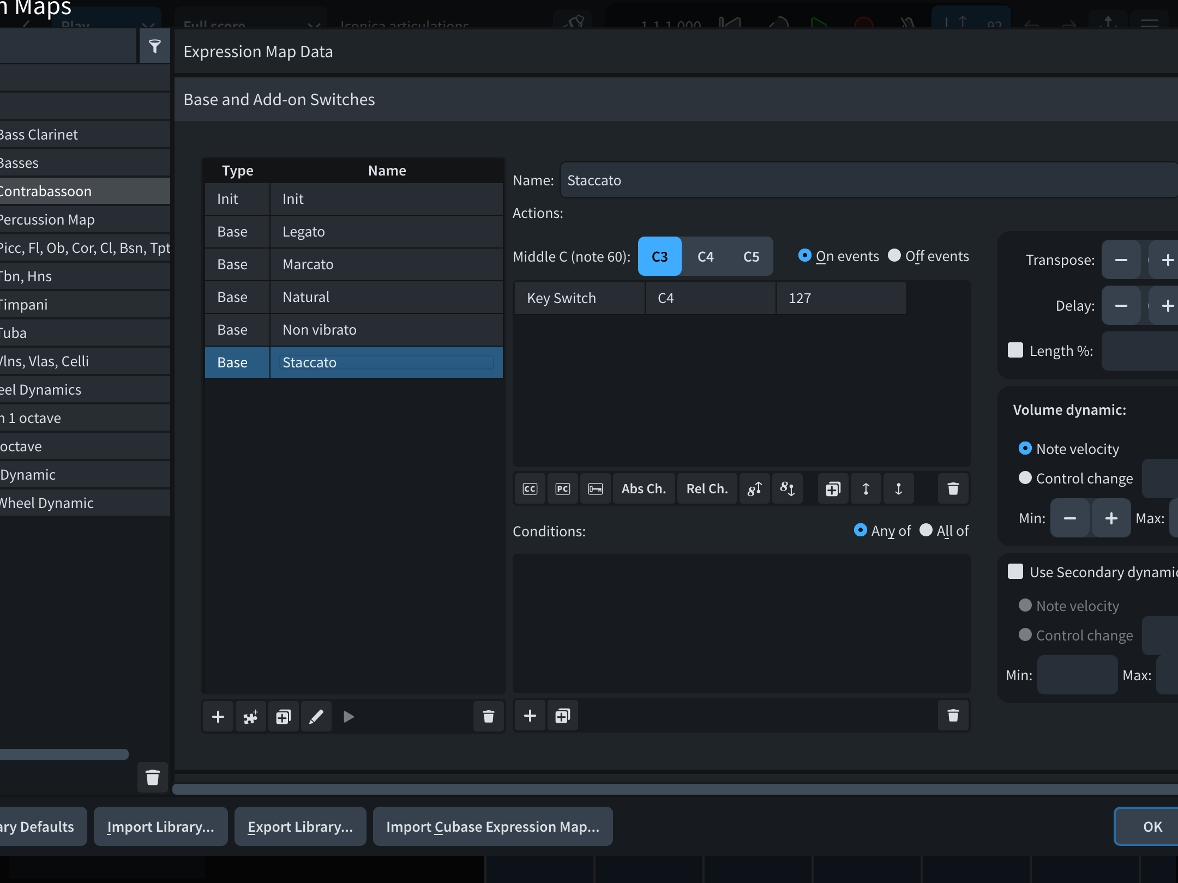The image size is (1178, 883).
Task: Enable Use Secondary dynamic checkbox
Action: (x=1015, y=572)
